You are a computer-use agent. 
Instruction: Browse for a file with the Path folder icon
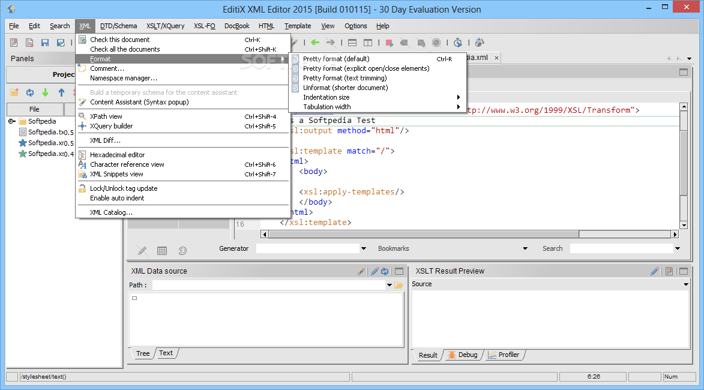tap(399, 285)
